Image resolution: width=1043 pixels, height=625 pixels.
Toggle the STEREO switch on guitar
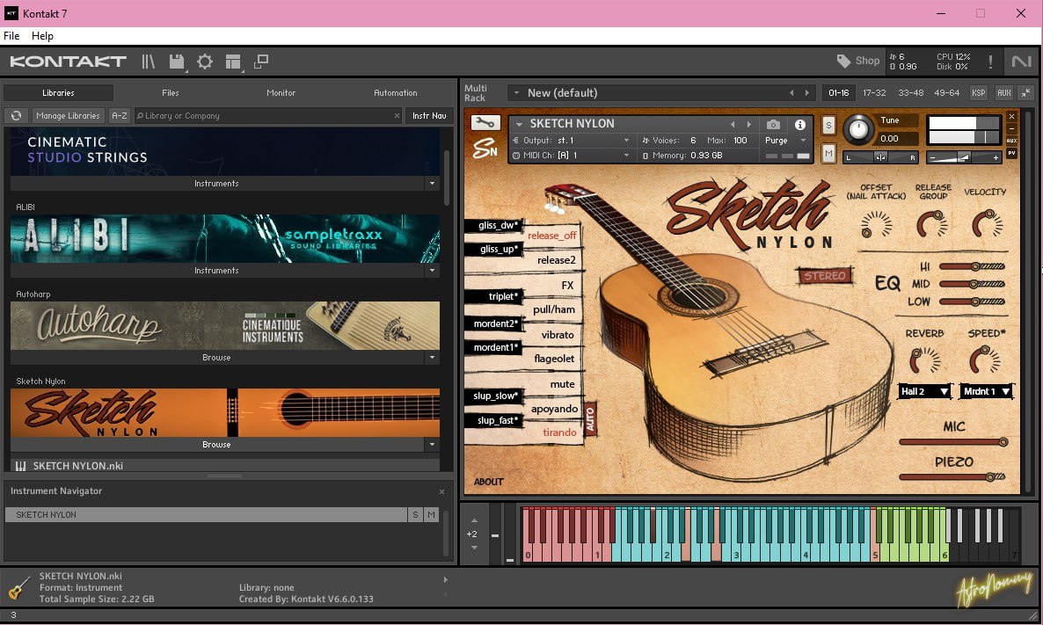[x=824, y=276]
